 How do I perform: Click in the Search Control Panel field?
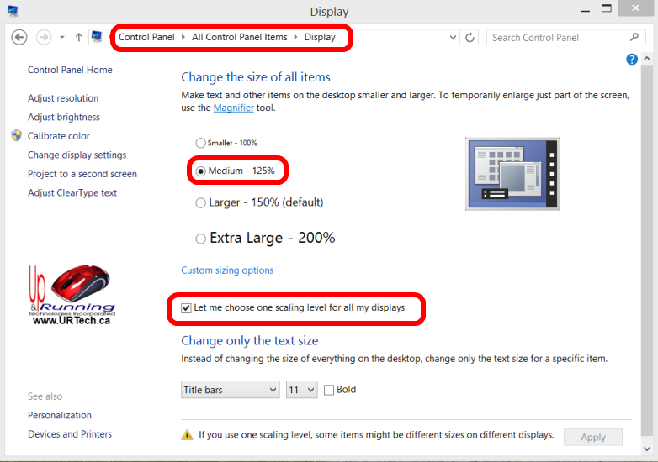[555, 37]
